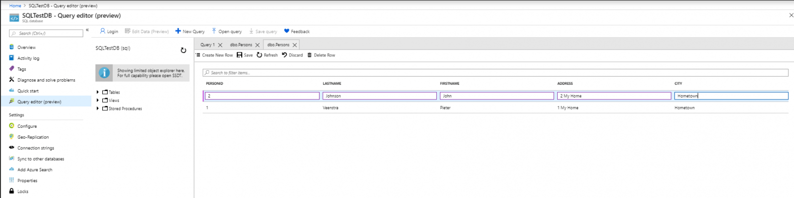Click the Locks padlock icon

(11, 191)
